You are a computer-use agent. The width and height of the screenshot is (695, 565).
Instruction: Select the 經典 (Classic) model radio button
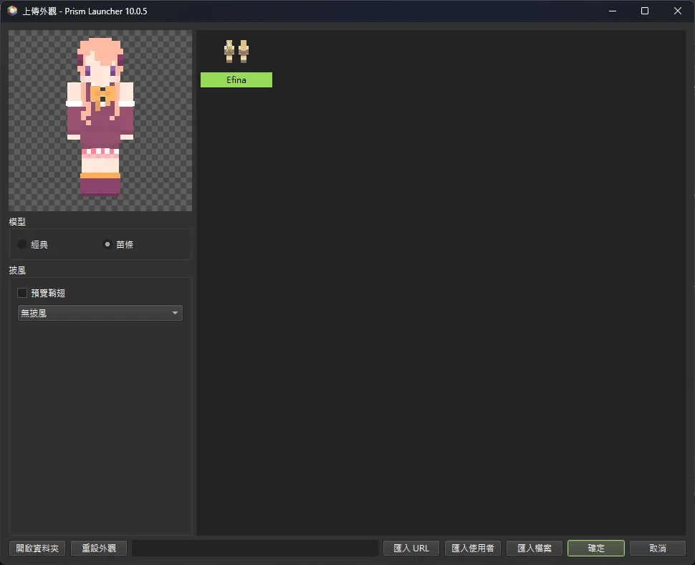(x=22, y=244)
